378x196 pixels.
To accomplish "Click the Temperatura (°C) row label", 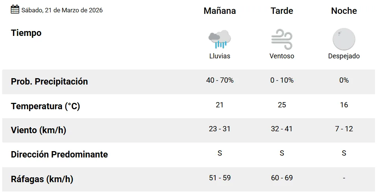I will click(x=46, y=106).
